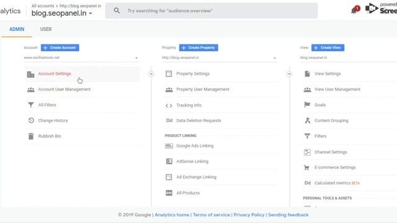This screenshot has width=397, height=223.
Task: Click the Calculated metrics Dd icon
Action: pos(308,183)
